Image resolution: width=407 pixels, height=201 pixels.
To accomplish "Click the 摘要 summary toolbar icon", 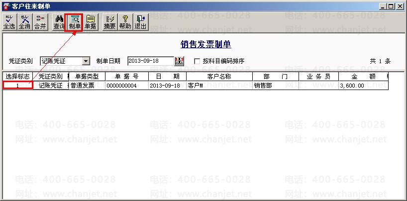I will click(x=109, y=22).
